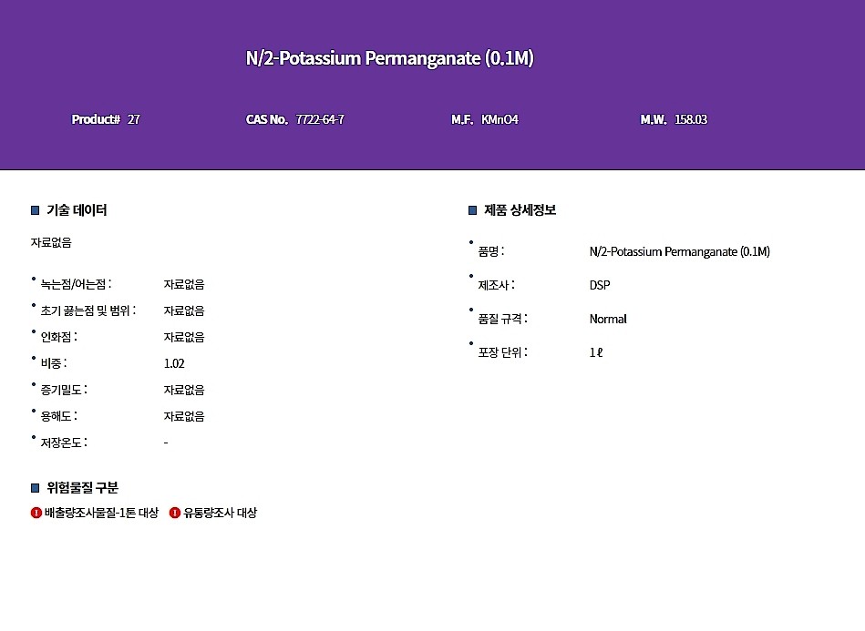Click the 위험물질 구분 section heading
This screenshot has height=631, width=865.
82,488
